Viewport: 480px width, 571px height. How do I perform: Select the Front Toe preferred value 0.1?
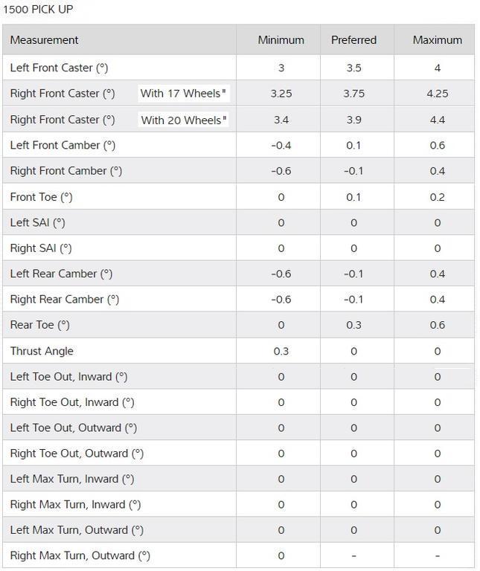coord(353,197)
